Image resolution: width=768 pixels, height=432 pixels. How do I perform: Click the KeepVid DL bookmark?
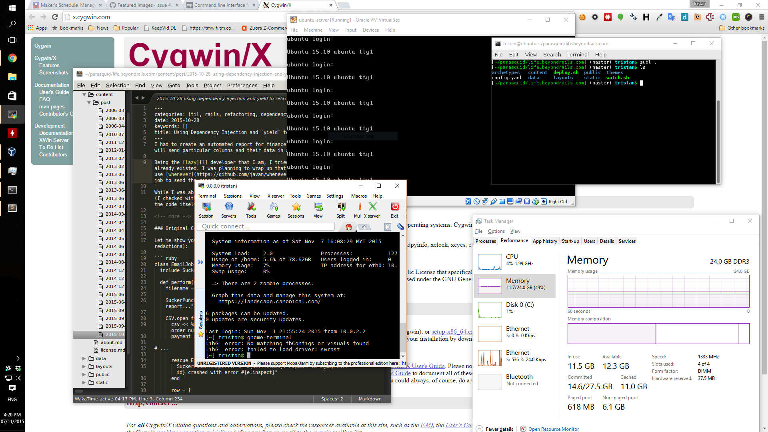pos(160,28)
